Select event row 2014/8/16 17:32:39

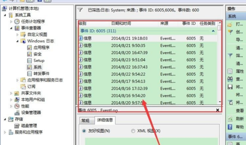(x=148, y=89)
